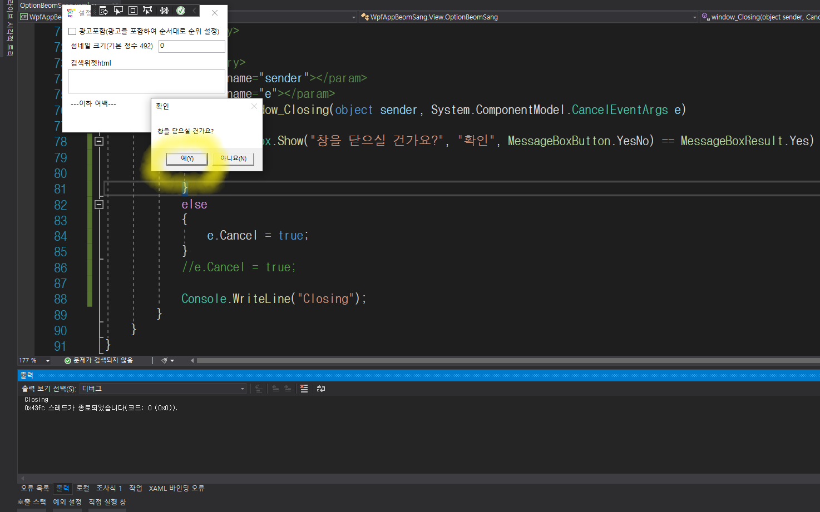The width and height of the screenshot is (820, 512).
Task: Click the commented //e.Cancel = true; line
Action: pyautogui.click(x=239, y=267)
